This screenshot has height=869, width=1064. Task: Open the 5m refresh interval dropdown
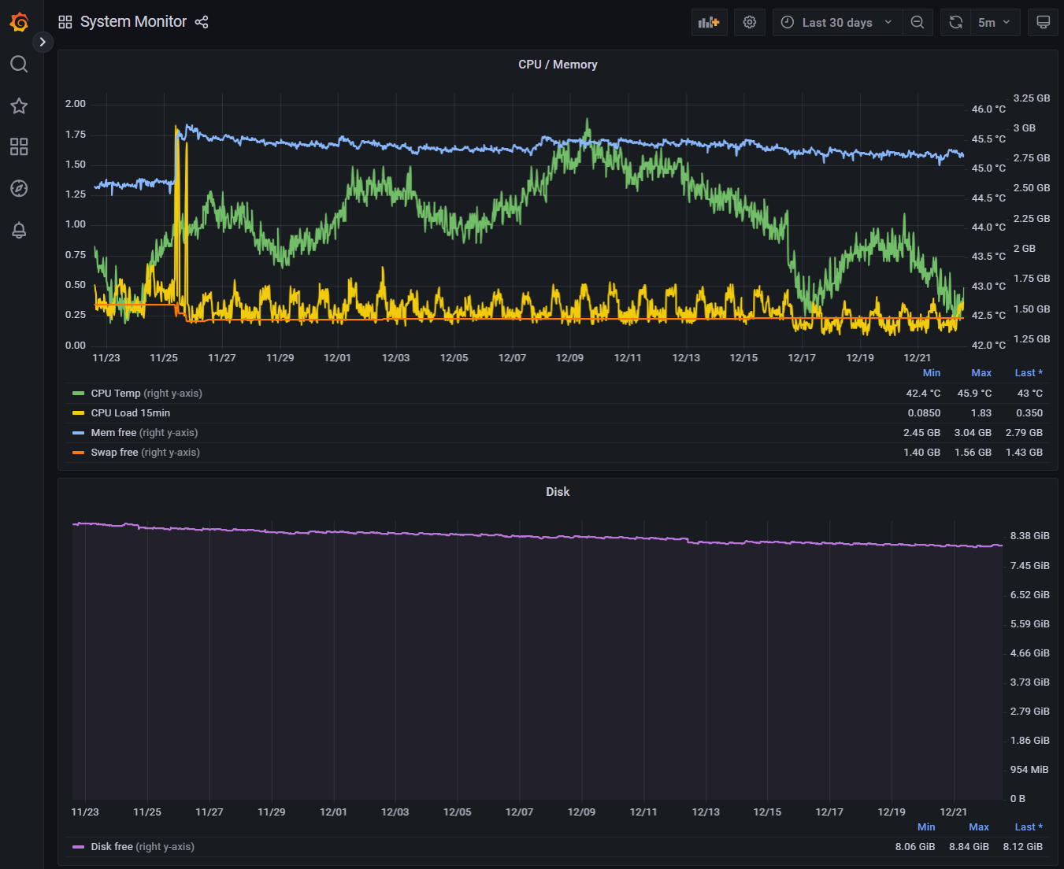point(994,22)
